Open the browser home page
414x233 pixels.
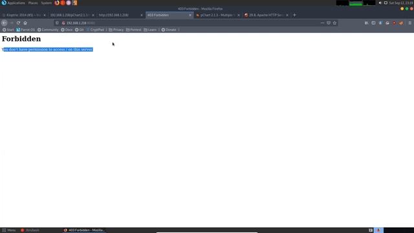(25, 23)
